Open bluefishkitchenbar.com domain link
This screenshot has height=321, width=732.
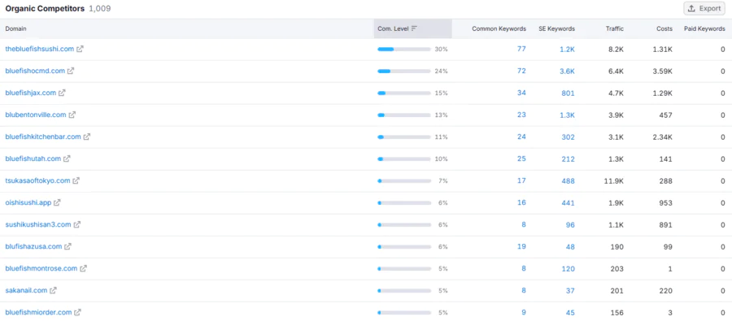(x=43, y=137)
